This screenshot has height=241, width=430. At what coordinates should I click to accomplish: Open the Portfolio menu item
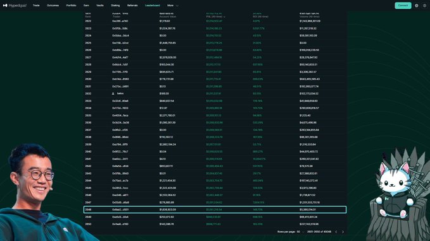[x=71, y=6]
